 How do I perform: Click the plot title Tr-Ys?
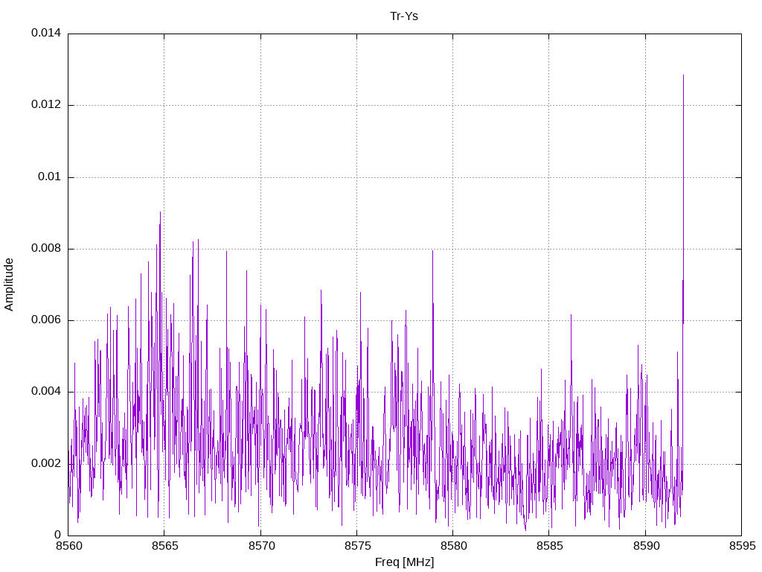tap(404, 16)
